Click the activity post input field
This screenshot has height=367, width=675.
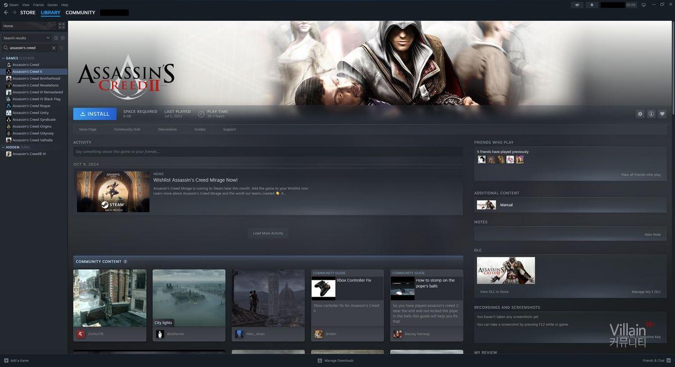(x=268, y=152)
